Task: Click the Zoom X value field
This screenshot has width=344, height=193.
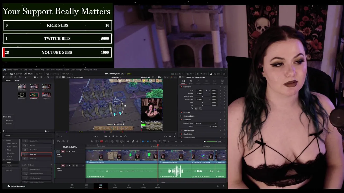Action: (x=199, y=90)
